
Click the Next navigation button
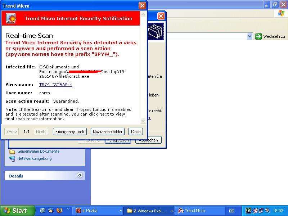[x=41, y=132]
